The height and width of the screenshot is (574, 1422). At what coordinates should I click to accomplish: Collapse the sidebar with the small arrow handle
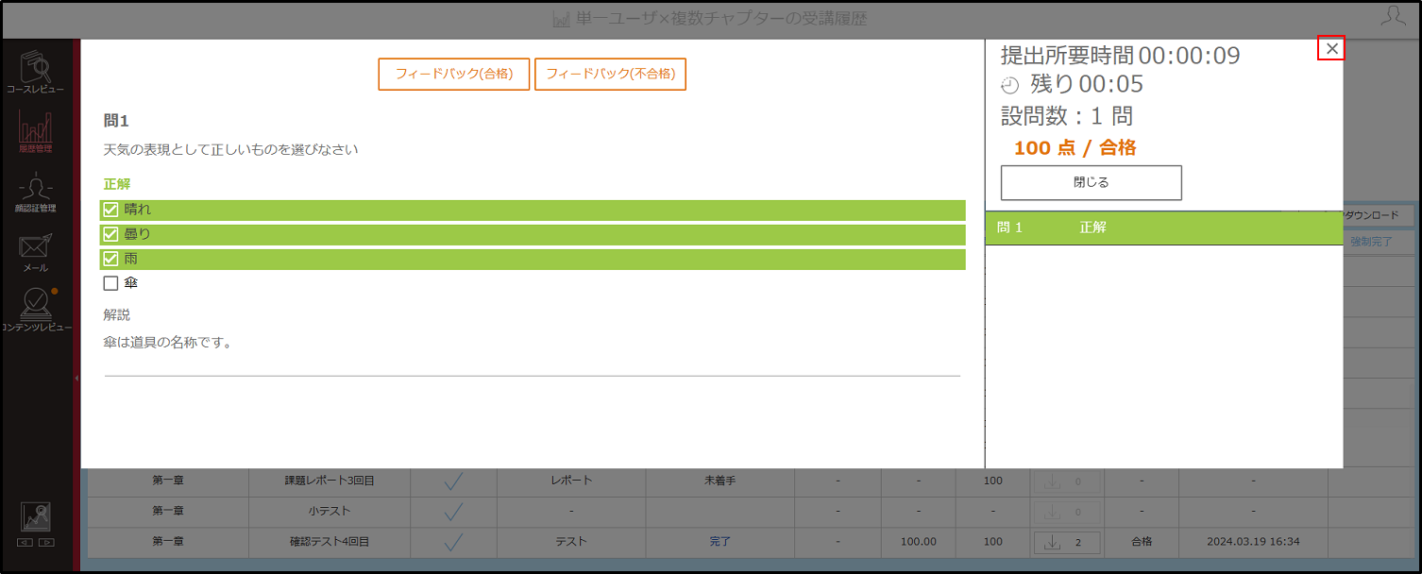(76, 378)
